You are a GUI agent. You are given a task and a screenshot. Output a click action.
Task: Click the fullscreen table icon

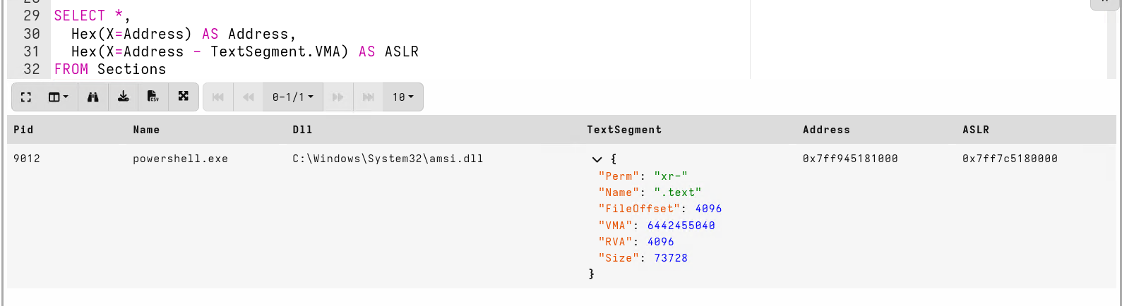pos(26,97)
